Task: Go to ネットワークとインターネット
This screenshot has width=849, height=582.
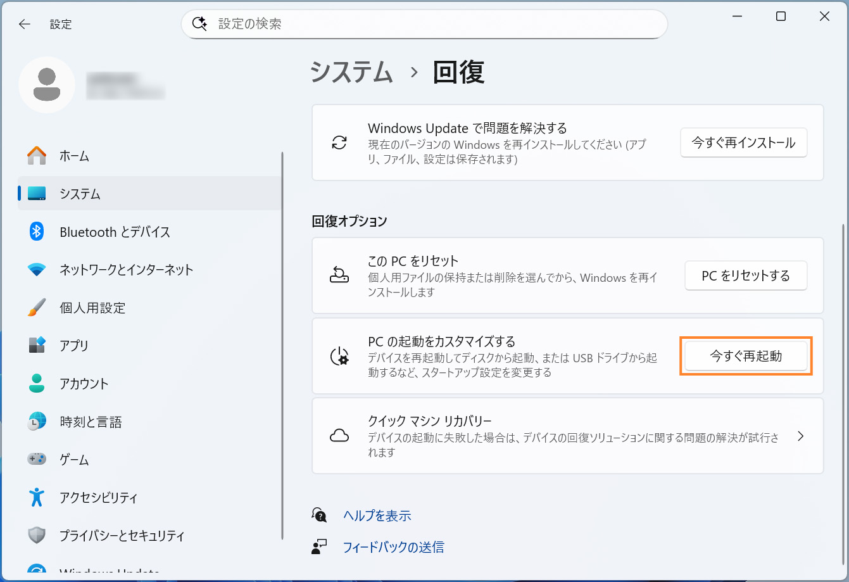Action: coord(150,269)
